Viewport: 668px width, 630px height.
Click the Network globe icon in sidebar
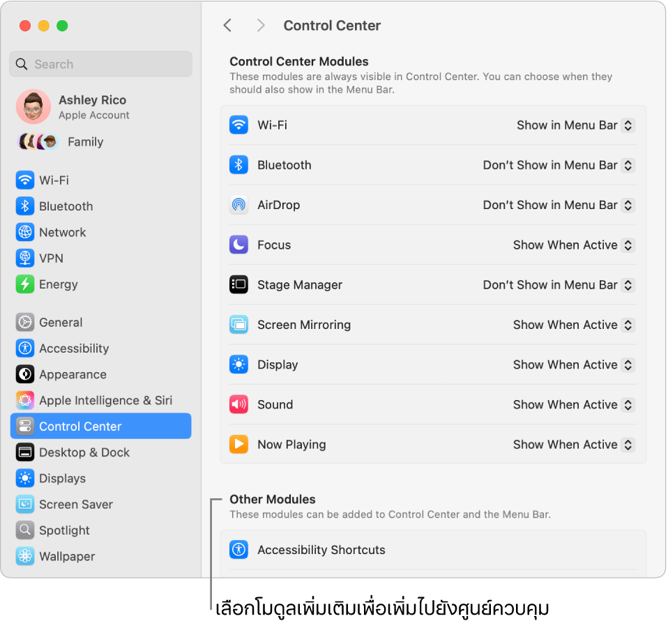pyautogui.click(x=25, y=232)
